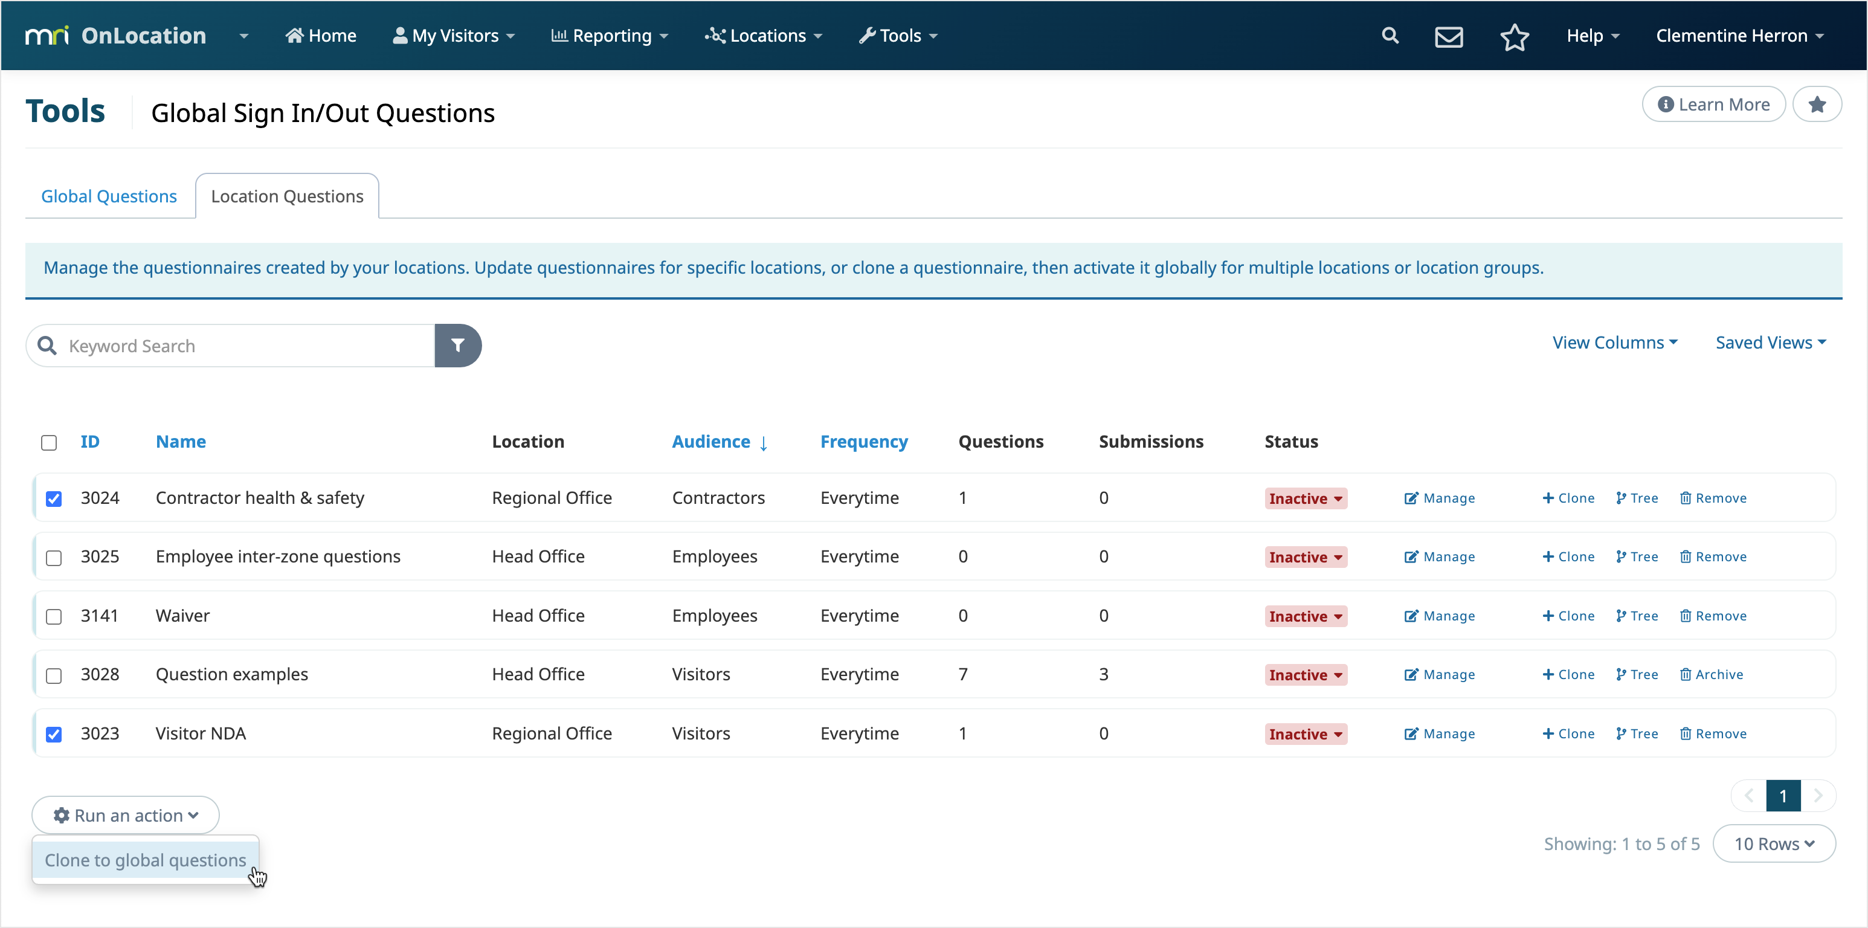Check the row 3028 Question examples checkbox
Image resolution: width=1868 pixels, height=928 pixels.
[x=54, y=675]
